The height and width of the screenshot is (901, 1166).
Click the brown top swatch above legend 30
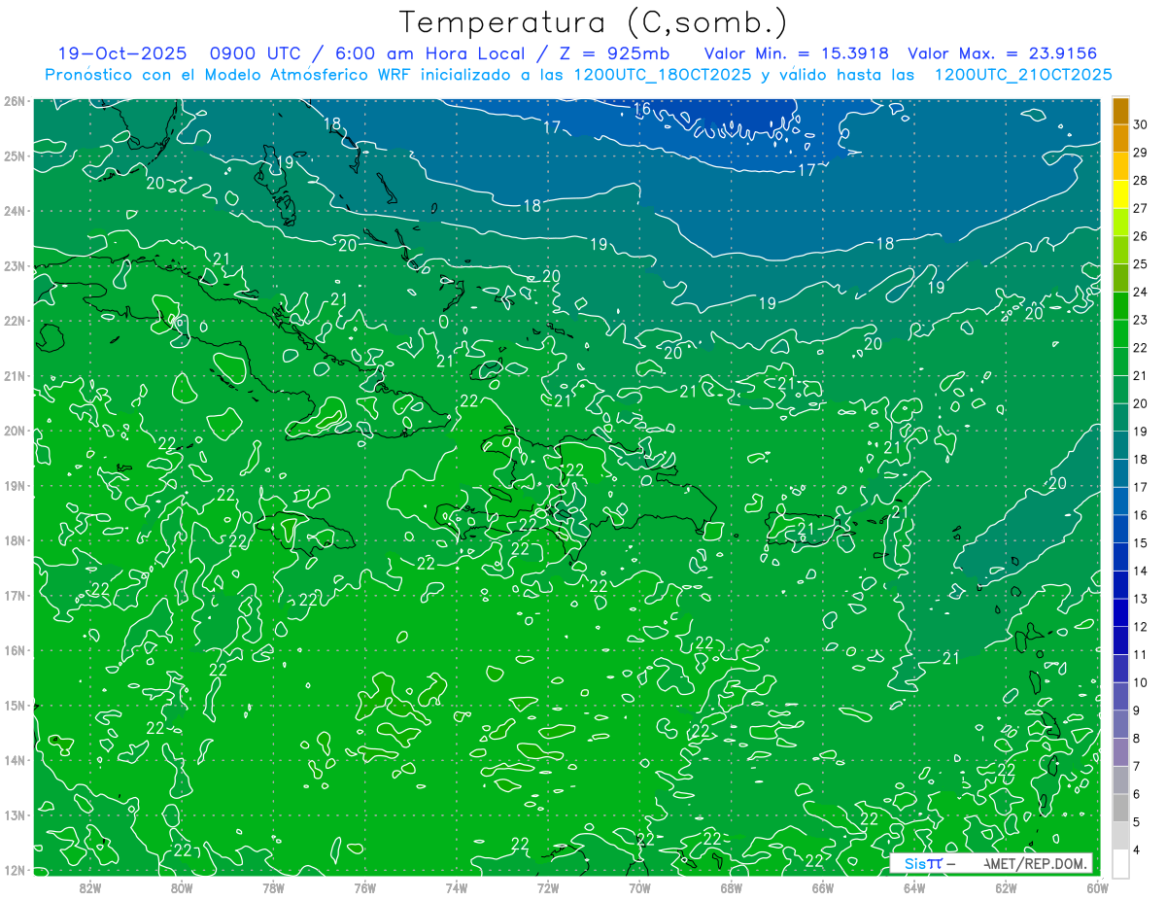tap(1120, 111)
